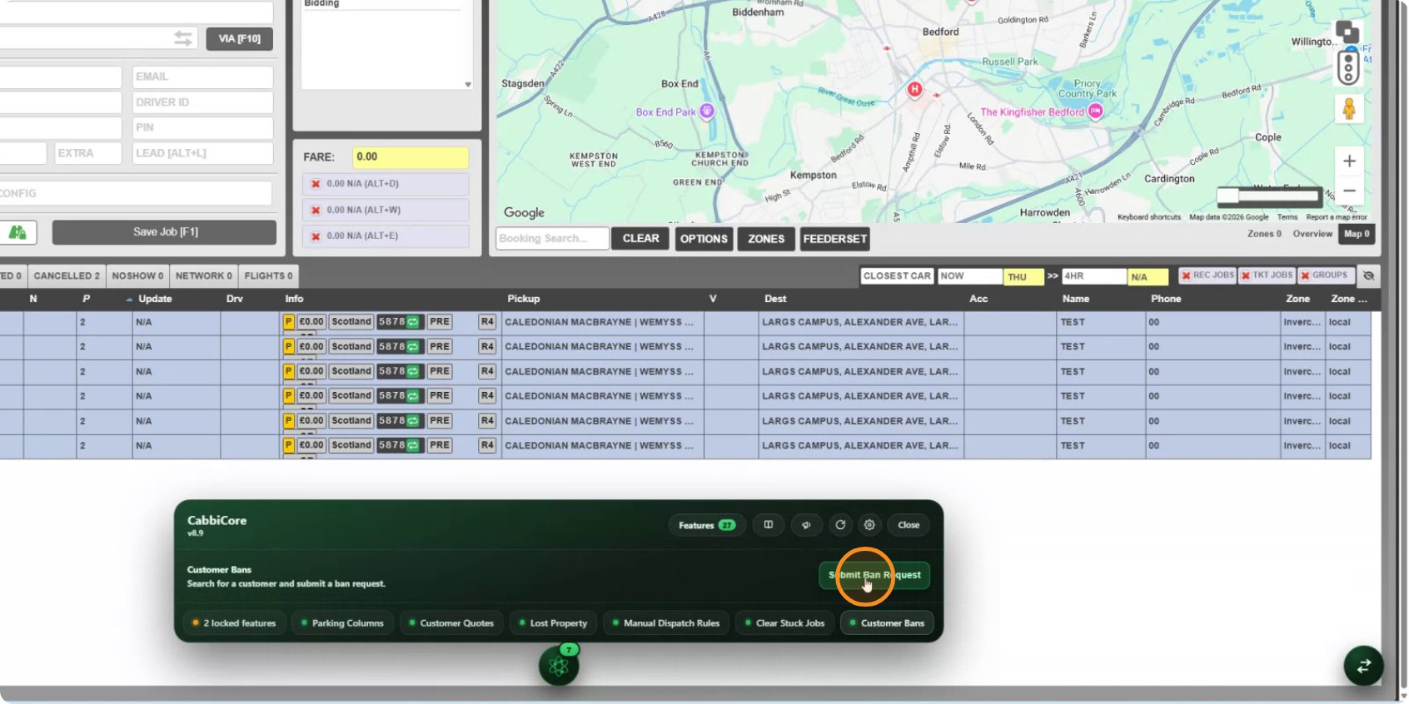Click the 5878 badge in second booking row
The width and height of the screenshot is (1409, 704).
click(x=400, y=347)
